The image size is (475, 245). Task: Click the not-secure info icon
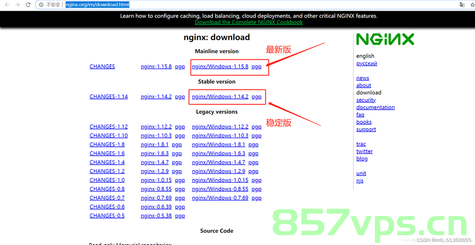41,4
